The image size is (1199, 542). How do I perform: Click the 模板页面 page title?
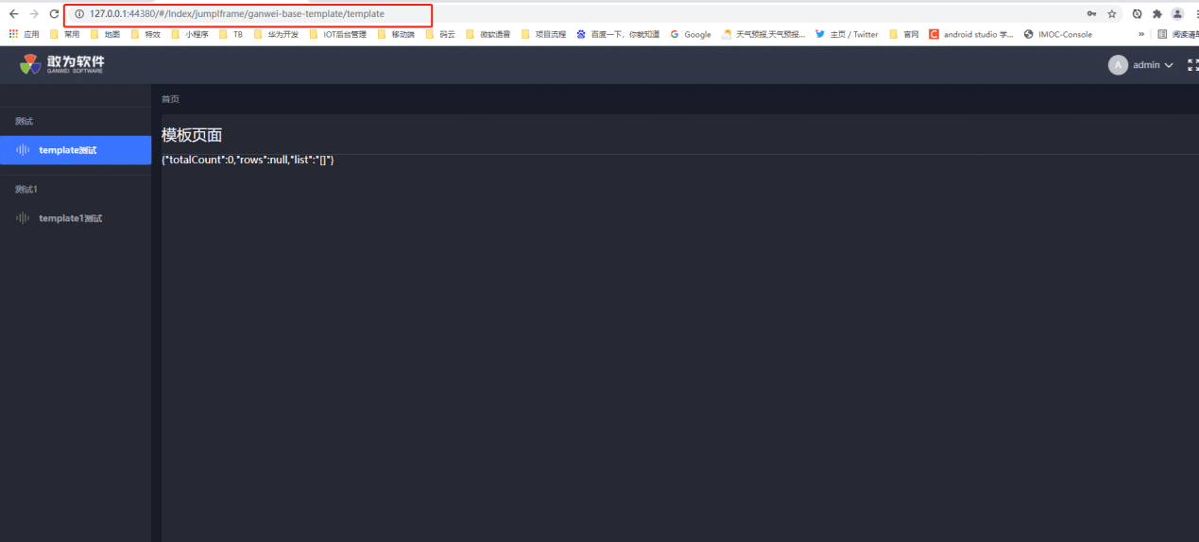click(192, 135)
